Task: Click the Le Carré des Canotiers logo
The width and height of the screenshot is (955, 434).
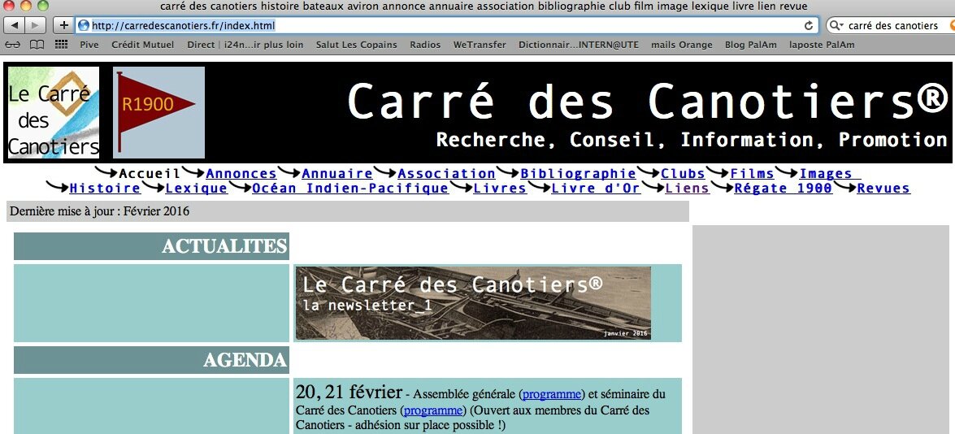Action: point(54,113)
